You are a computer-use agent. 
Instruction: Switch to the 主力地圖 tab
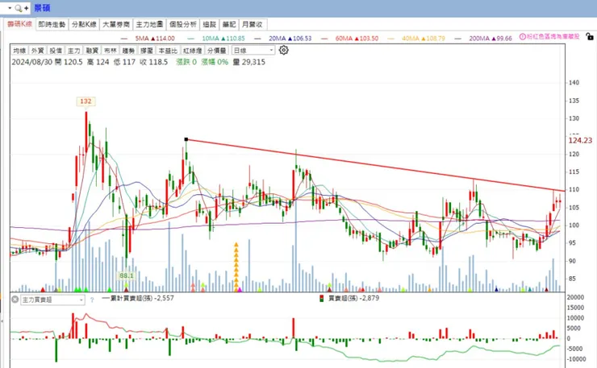point(149,24)
